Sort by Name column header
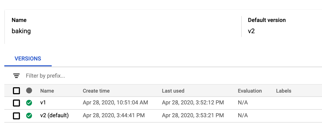 (x=47, y=91)
